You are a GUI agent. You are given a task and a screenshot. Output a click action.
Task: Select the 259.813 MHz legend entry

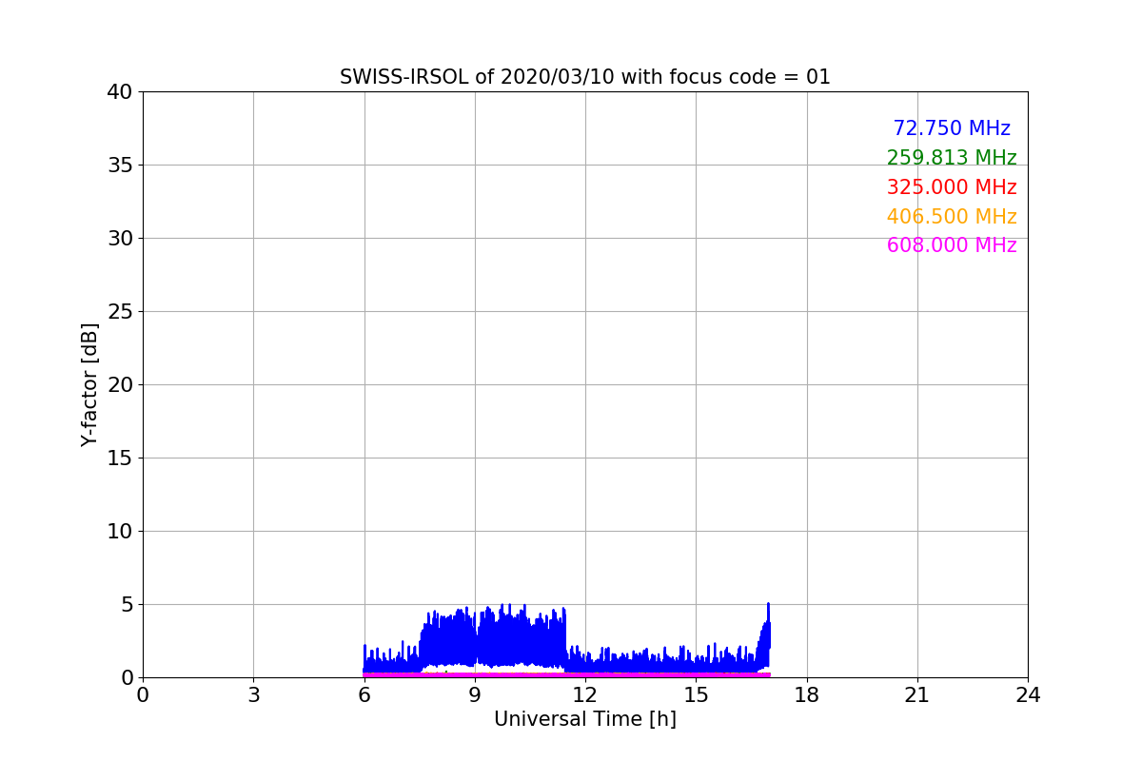(952, 158)
